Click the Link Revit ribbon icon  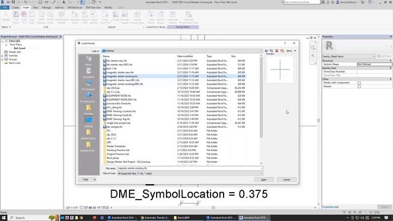pyautogui.click(x=16, y=18)
